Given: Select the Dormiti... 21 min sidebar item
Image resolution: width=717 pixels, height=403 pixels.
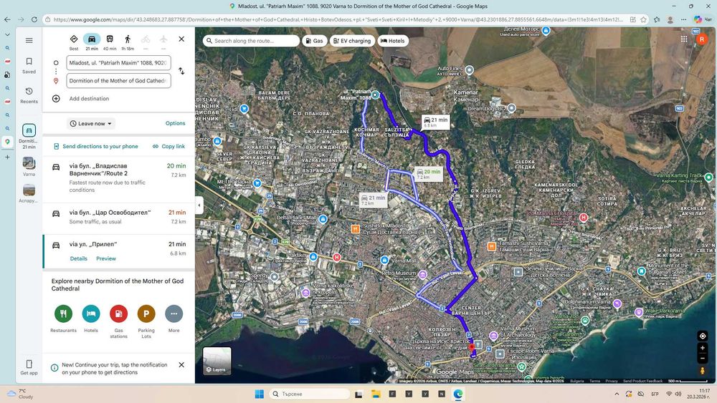Looking at the screenshot, I should [29, 135].
